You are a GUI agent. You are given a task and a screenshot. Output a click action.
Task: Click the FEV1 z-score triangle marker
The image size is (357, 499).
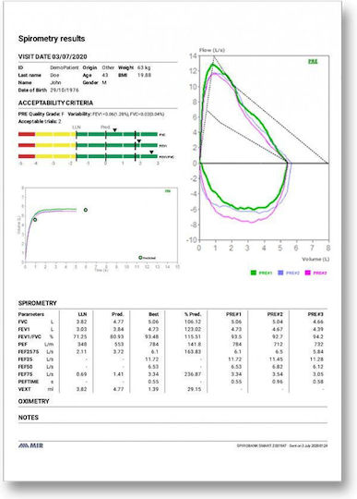(x=138, y=141)
